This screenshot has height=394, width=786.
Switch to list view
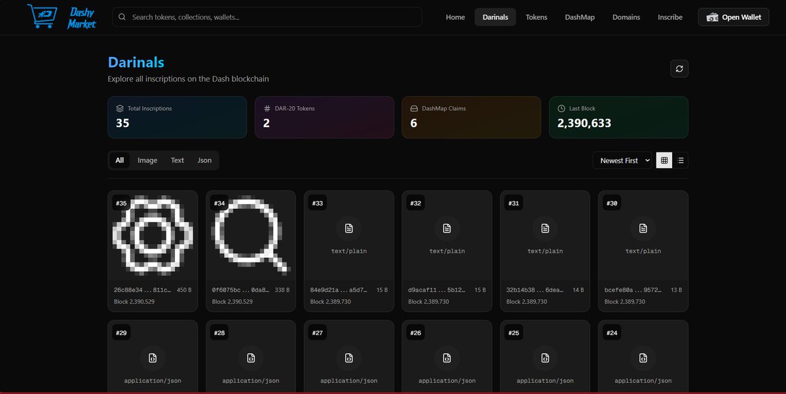[681, 160]
